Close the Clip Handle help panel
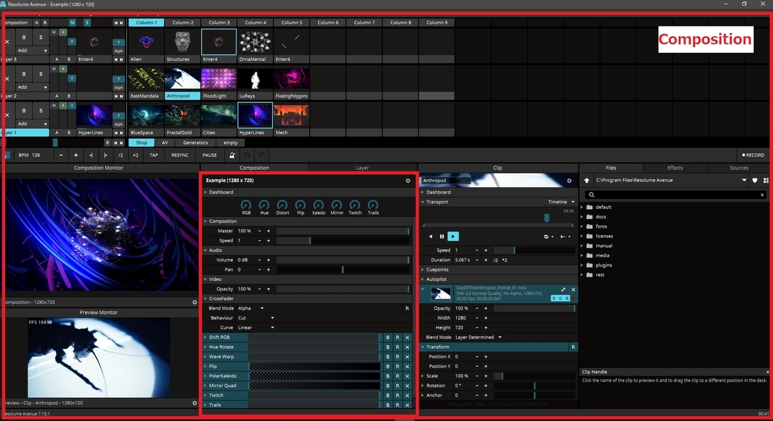The height and width of the screenshot is (421, 773). 768,372
